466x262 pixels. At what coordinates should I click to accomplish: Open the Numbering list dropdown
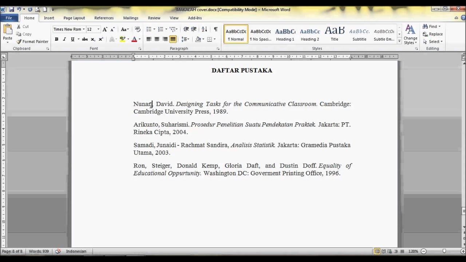point(166,29)
